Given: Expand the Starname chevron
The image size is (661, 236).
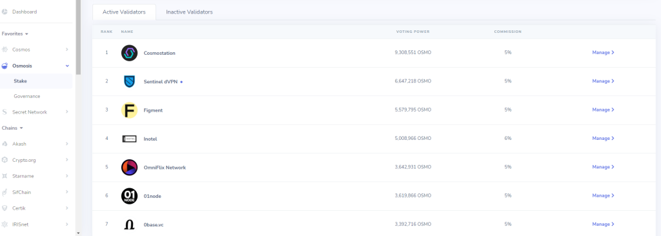Looking at the screenshot, I should pos(67,176).
